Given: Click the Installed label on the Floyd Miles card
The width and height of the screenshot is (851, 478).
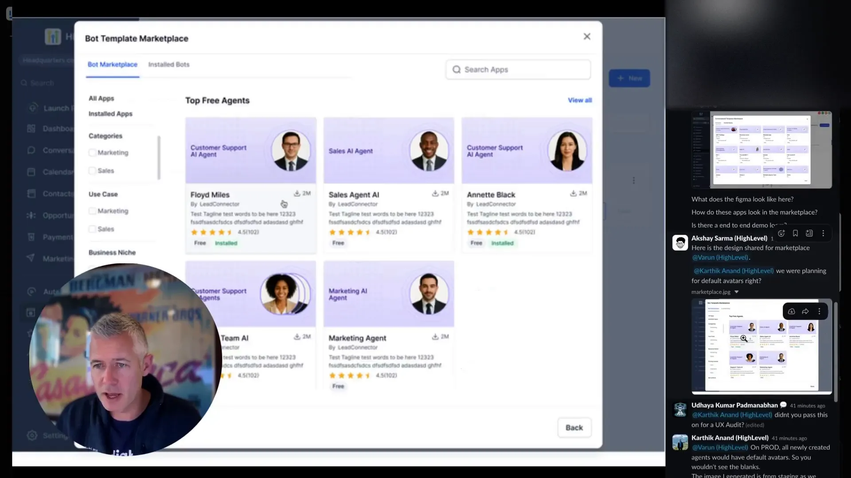Looking at the screenshot, I should 226,243.
